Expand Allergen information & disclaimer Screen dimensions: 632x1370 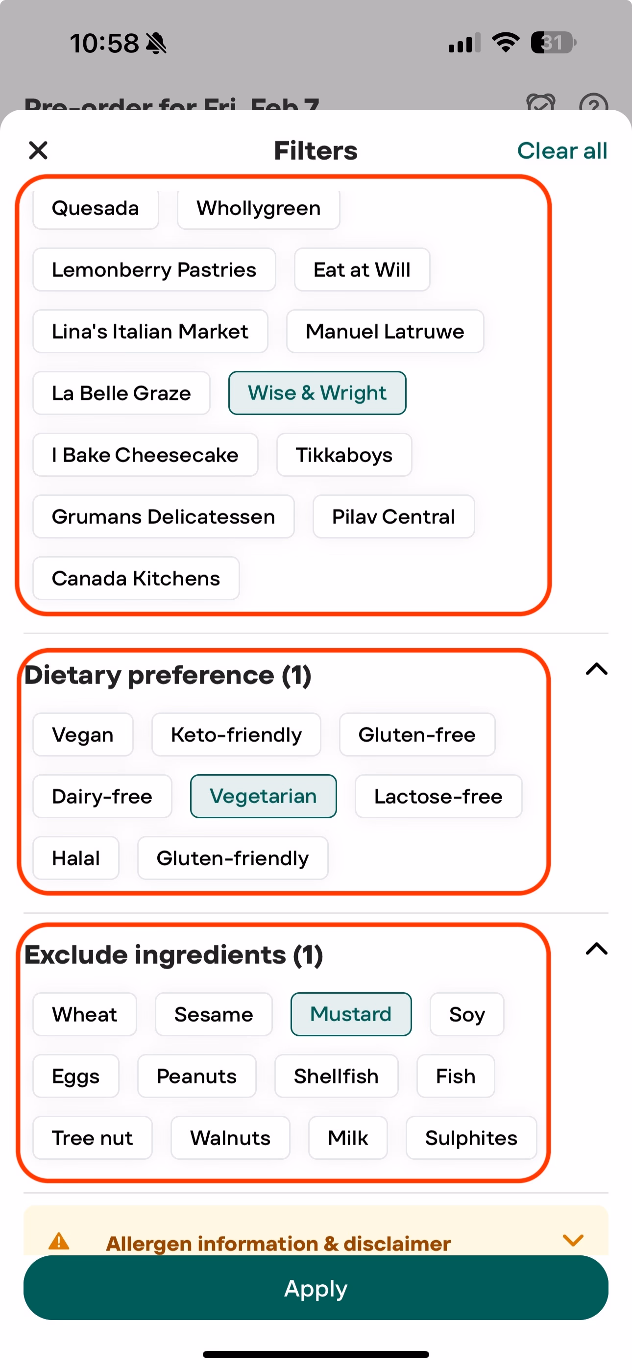coord(573,1241)
